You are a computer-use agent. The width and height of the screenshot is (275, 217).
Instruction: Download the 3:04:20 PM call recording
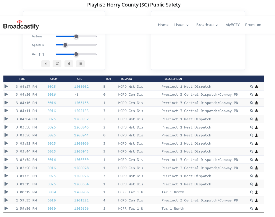(256, 95)
